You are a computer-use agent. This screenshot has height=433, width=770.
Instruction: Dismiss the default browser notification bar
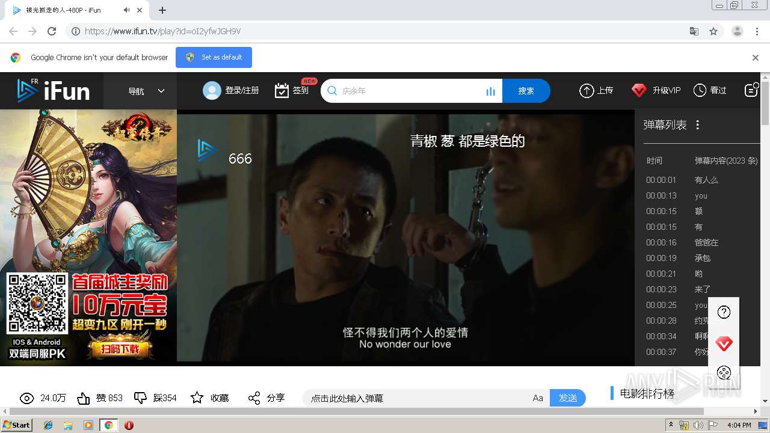click(756, 58)
